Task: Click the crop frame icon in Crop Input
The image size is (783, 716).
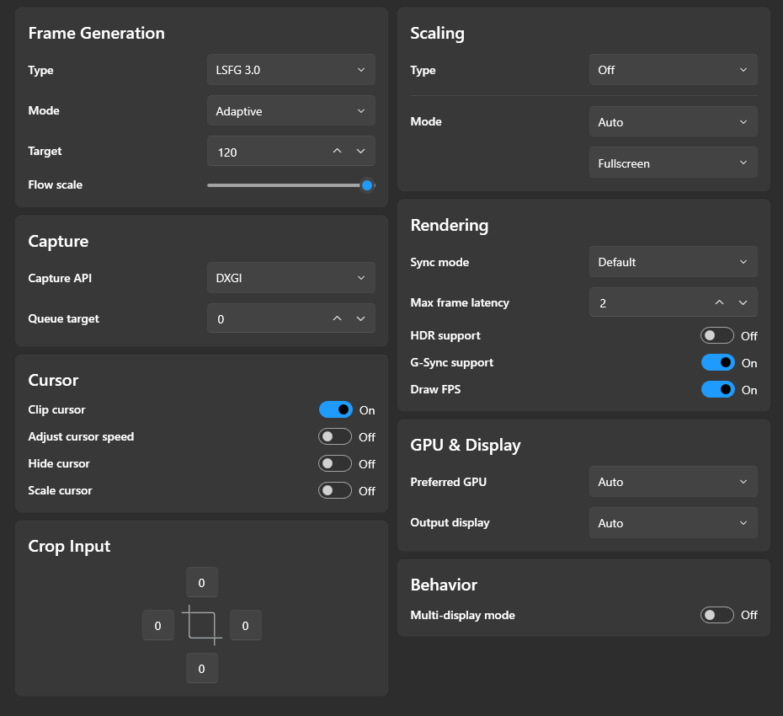Action: [x=201, y=626]
